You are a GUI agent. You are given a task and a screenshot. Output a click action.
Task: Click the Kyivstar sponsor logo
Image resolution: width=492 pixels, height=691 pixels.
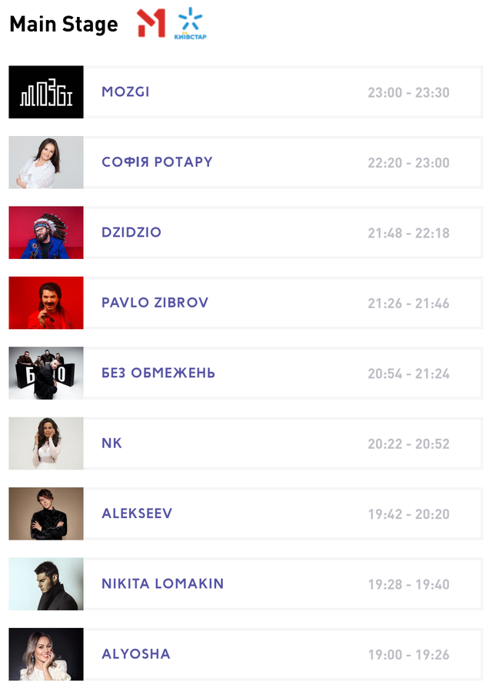(x=190, y=24)
